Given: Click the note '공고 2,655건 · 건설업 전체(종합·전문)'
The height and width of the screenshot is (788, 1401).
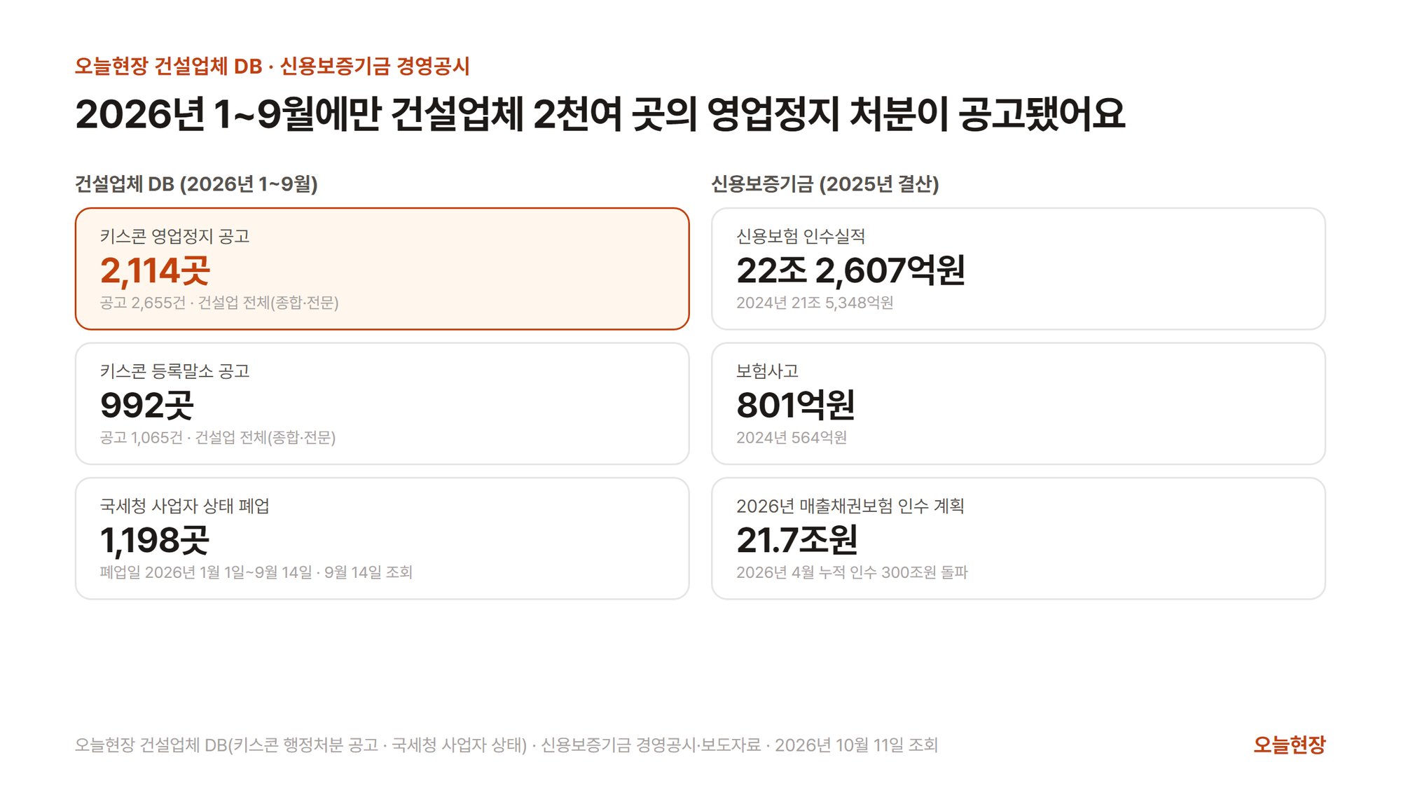Looking at the screenshot, I should tap(219, 303).
